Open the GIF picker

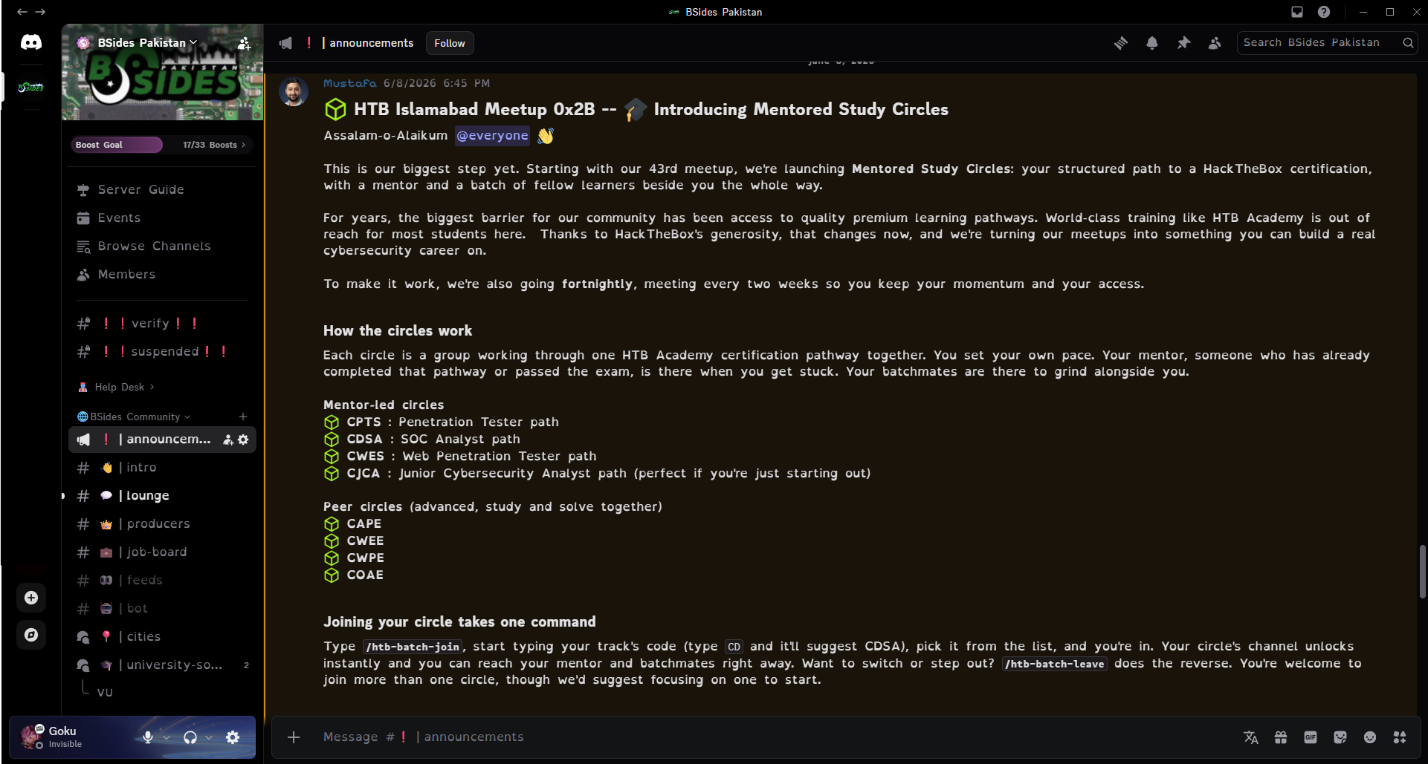tap(1311, 737)
